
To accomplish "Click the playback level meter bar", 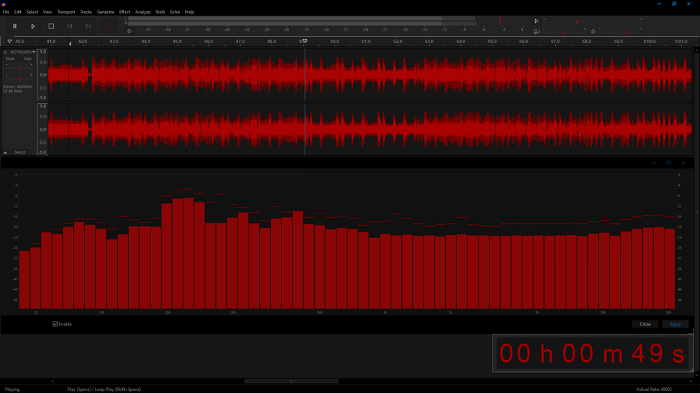I will 302,21.
